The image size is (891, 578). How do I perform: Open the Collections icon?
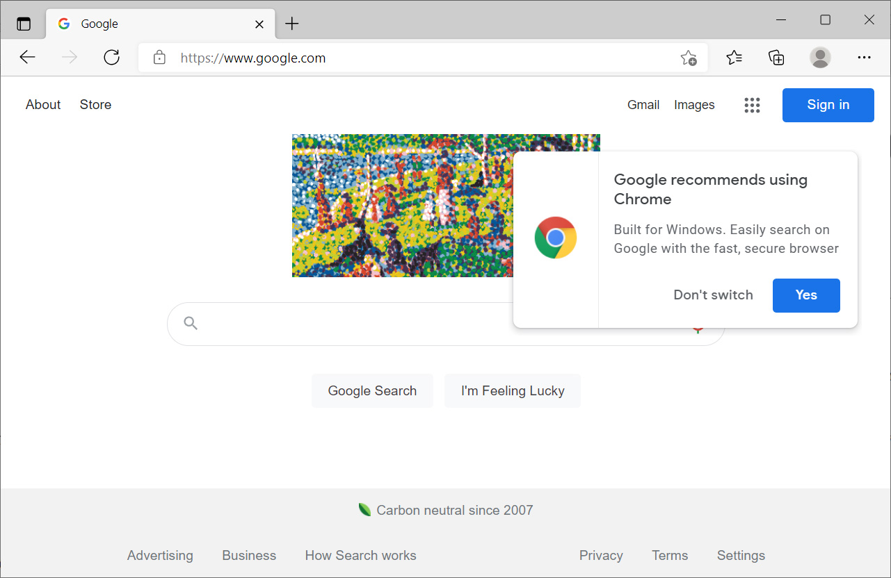click(776, 58)
